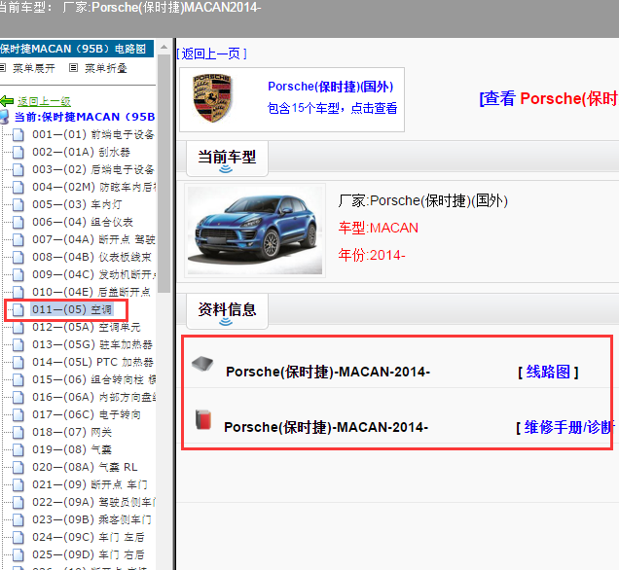Select tree item 010—(04E) 后盖断开点
This screenshot has width=619, height=570.
point(91,293)
